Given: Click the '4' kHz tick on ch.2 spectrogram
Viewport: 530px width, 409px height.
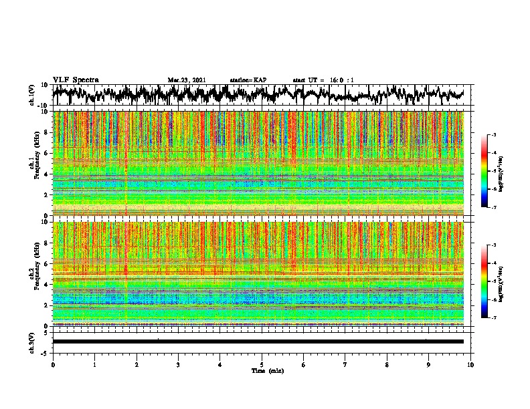Looking at the screenshot, I should (x=47, y=285).
